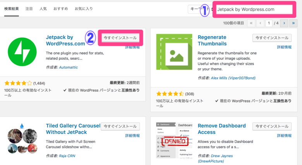Click the plugin search input field
The width and height of the screenshot is (302, 165).
coord(254,9)
